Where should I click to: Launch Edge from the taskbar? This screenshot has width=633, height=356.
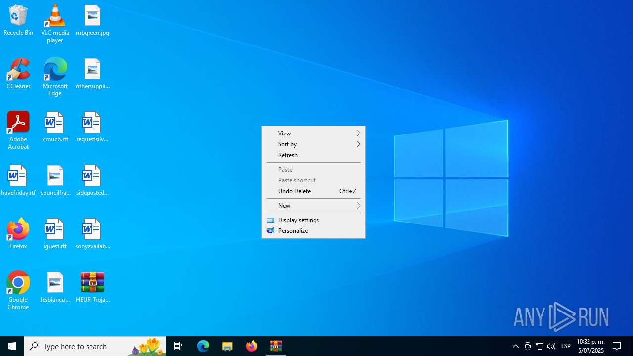pyautogui.click(x=203, y=346)
